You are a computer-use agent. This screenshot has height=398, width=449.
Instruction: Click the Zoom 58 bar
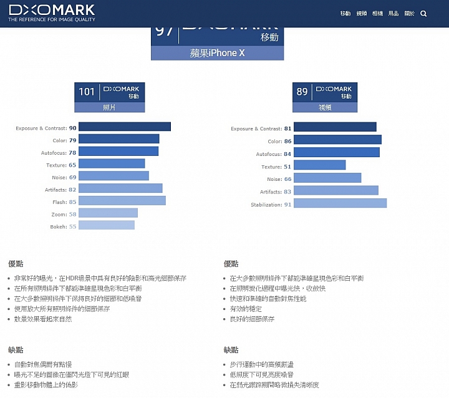pyautogui.click(x=109, y=213)
